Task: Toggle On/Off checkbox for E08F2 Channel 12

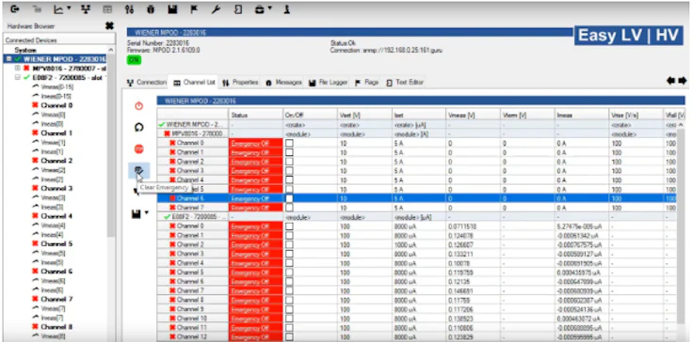Action: point(289,336)
